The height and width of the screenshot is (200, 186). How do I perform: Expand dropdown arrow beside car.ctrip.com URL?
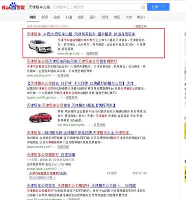[90, 125]
